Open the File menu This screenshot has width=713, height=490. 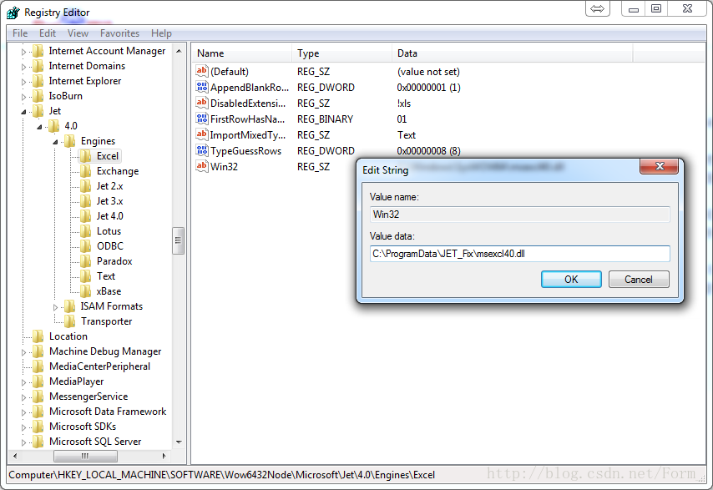tap(20, 33)
